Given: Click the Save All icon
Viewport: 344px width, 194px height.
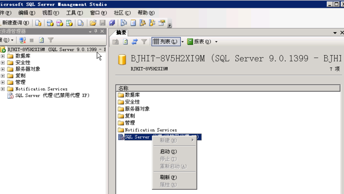Looking at the screenshot, I should click(x=112, y=23).
